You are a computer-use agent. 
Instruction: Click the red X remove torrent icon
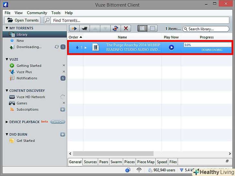(126, 28)
